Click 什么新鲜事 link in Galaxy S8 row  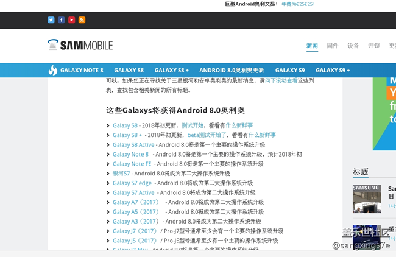point(239,125)
